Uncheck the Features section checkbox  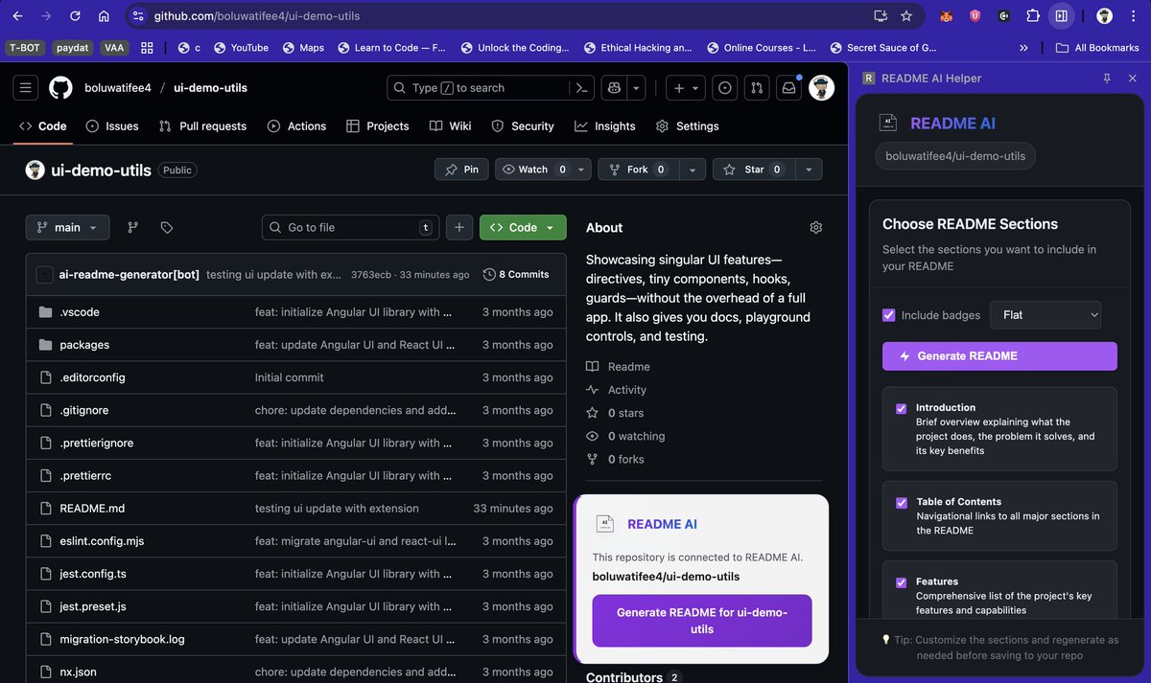click(902, 581)
